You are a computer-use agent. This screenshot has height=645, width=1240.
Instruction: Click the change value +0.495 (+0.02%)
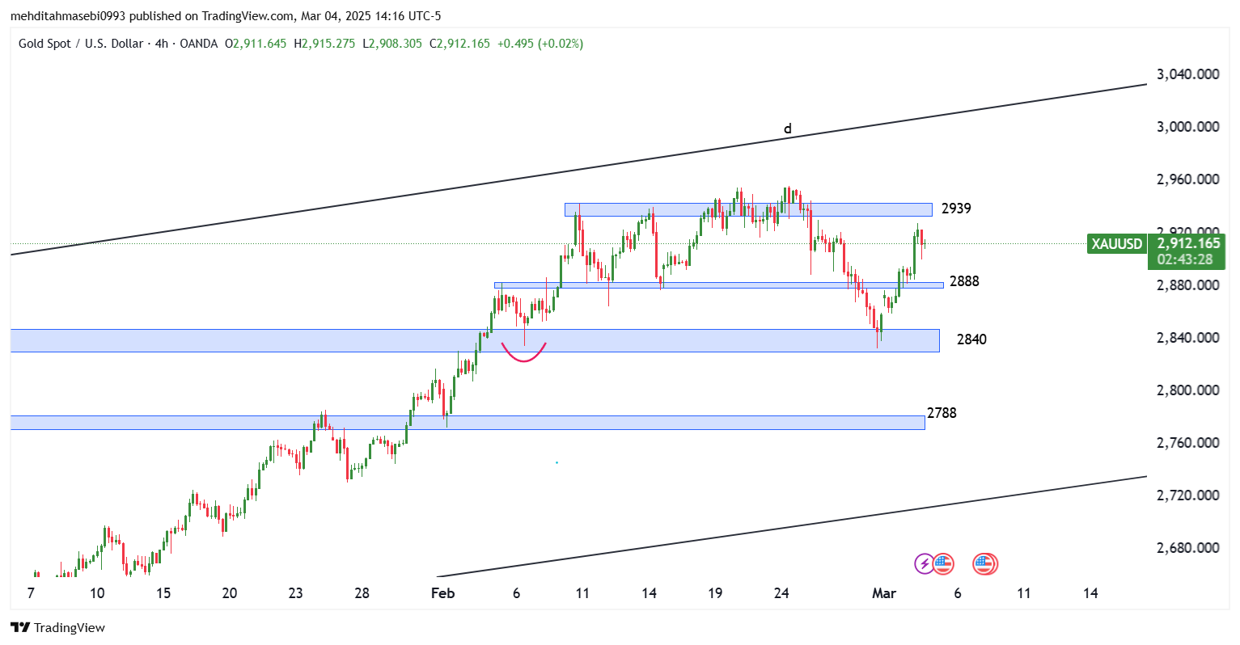(x=539, y=44)
